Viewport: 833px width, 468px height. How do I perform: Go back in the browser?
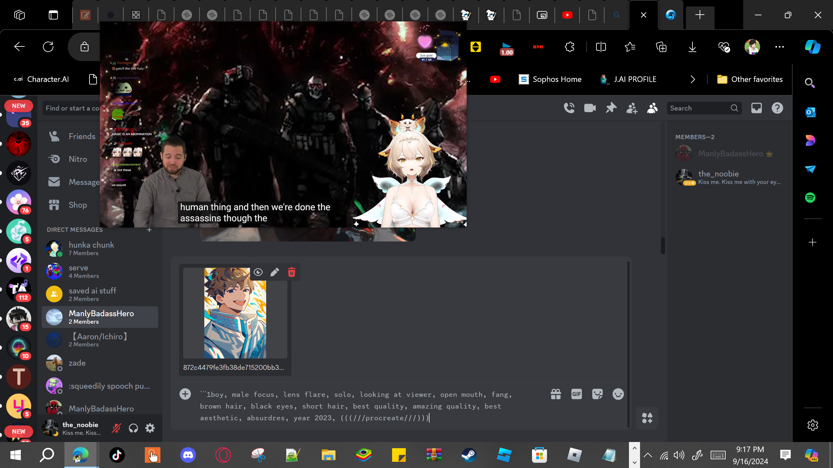[x=20, y=47]
